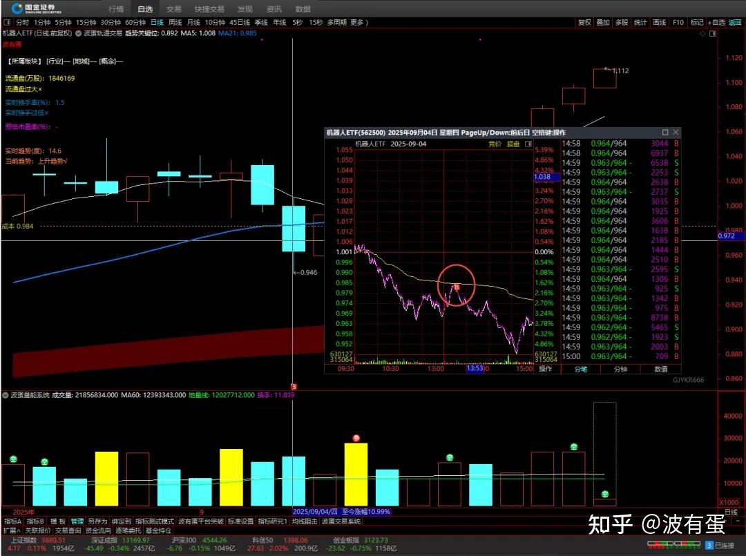Click the 统计 toolbar button
Screen dimensions: 746x556
[640, 22]
